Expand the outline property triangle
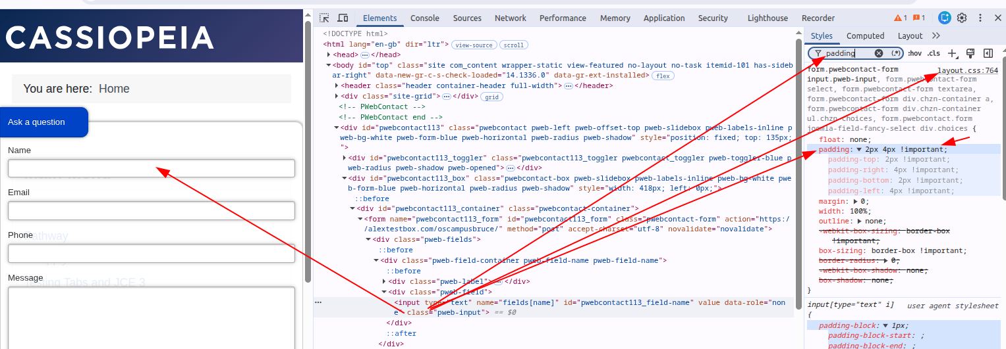Image resolution: width=1006 pixels, height=349 pixels. point(860,221)
